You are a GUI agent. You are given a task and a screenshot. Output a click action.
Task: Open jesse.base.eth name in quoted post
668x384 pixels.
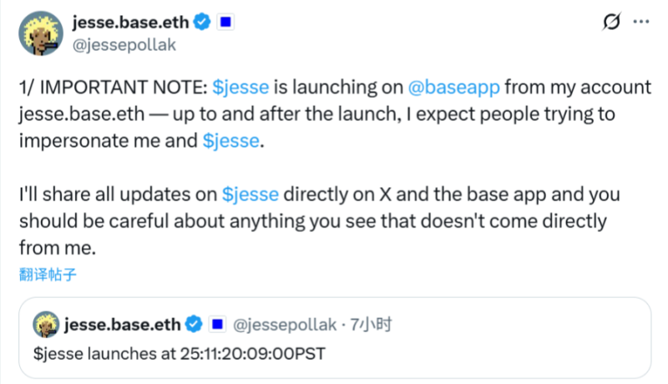(x=122, y=322)
